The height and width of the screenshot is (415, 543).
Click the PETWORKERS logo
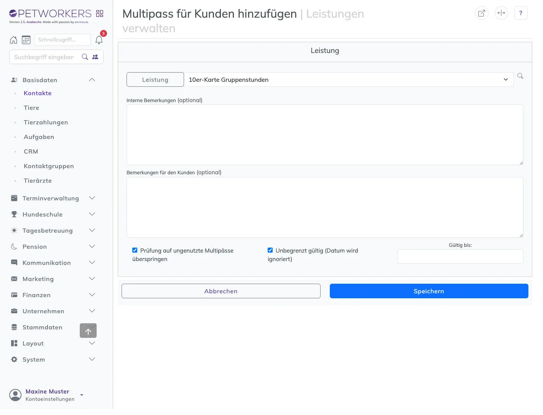(x=50, y=13)
